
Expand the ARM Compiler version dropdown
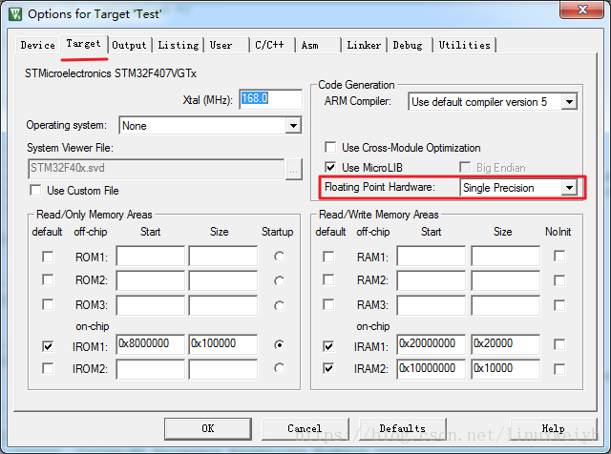tap(569, 102)
